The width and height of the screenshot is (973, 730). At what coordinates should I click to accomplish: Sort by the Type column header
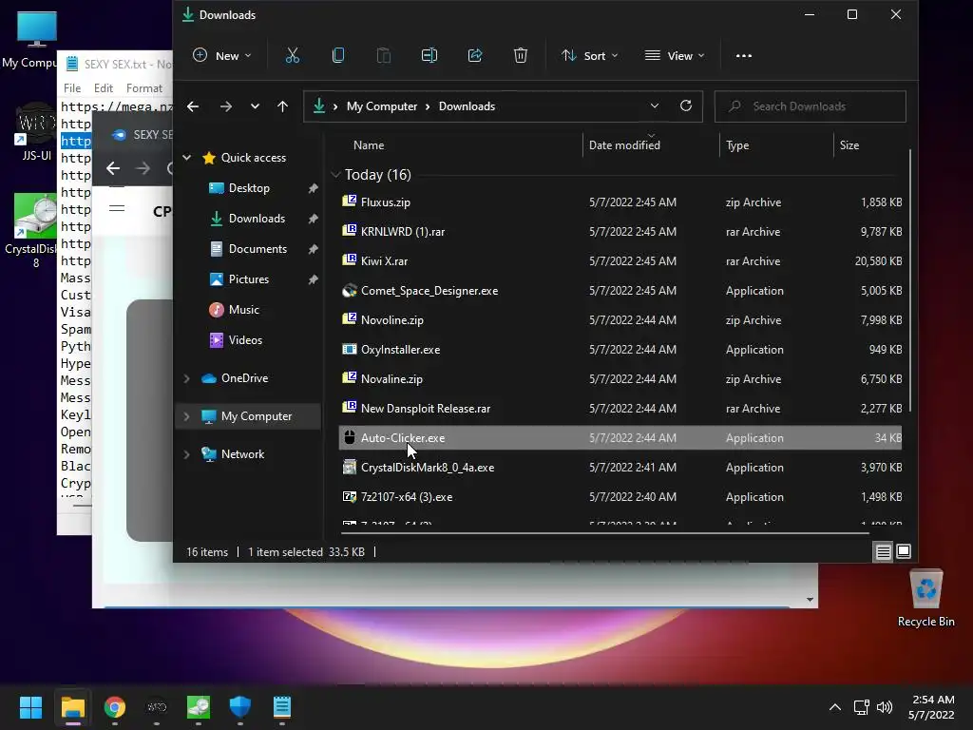[x=737, y=145]
